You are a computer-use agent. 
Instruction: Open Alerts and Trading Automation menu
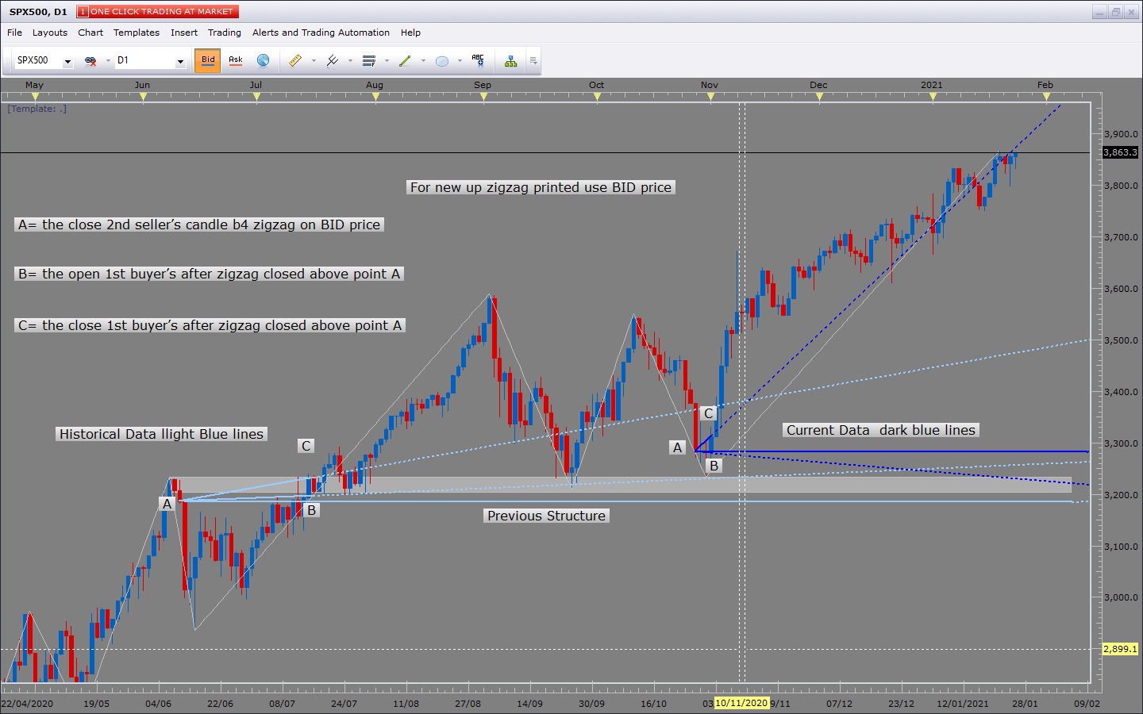point(321,33)
